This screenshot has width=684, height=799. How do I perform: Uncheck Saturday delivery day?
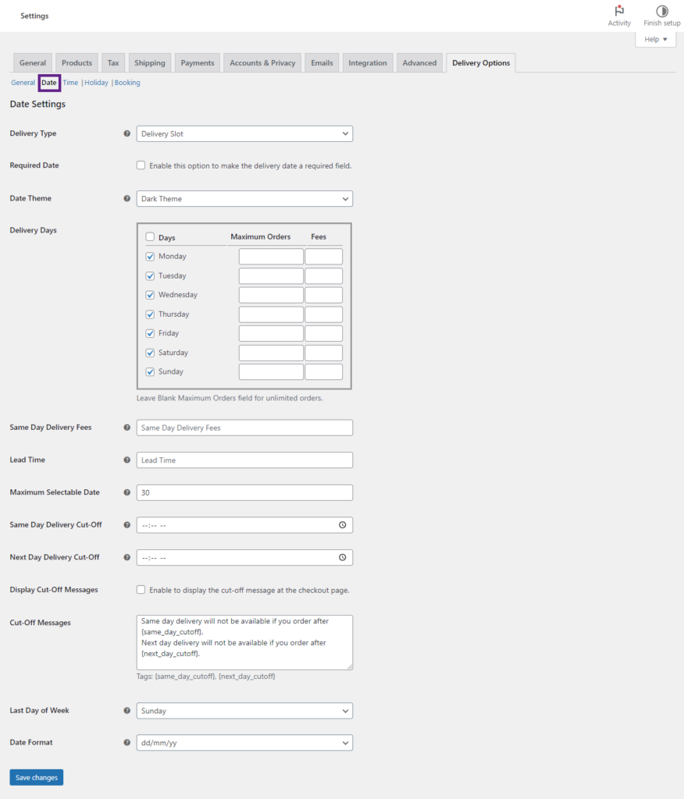[x=150, y=353]
